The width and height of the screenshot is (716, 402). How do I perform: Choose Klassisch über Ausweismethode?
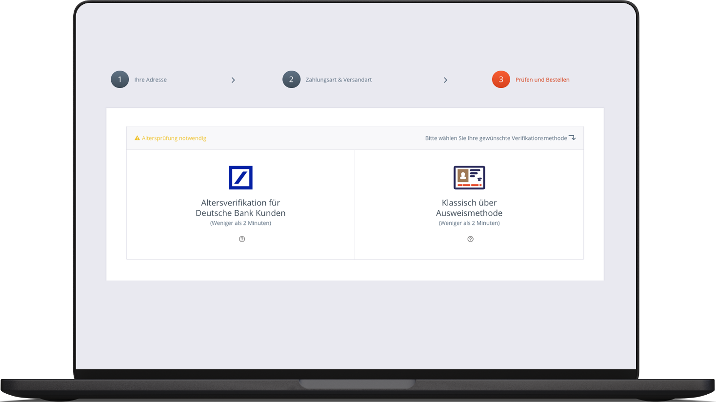pyautogui.click(x=469, y=208)
